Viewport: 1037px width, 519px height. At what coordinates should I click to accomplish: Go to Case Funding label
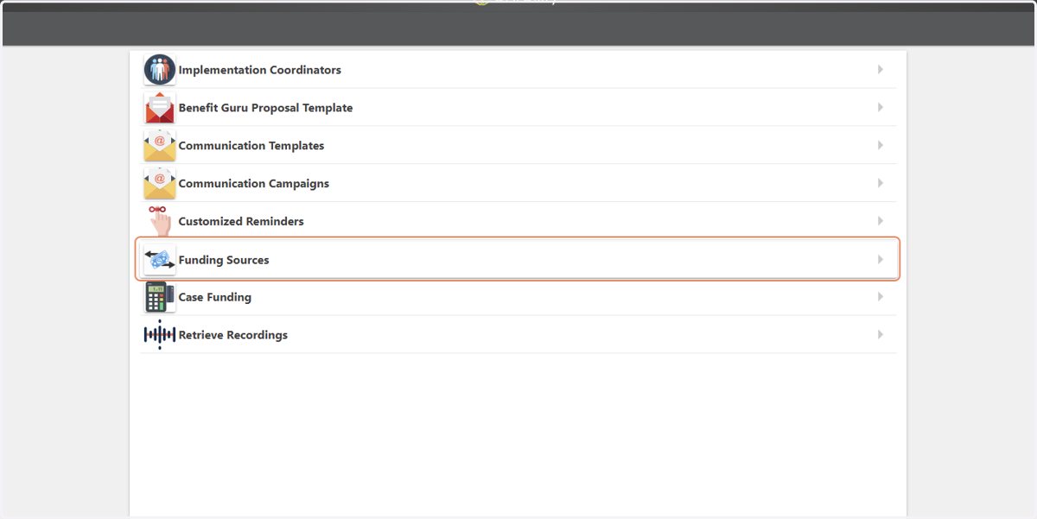point(215,297)
